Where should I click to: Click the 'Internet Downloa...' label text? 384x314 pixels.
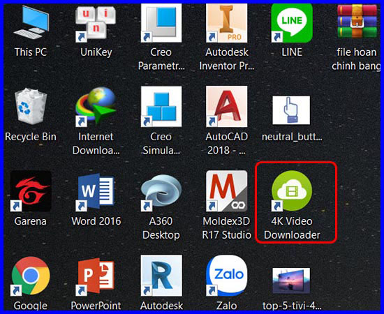pos(96,144)
